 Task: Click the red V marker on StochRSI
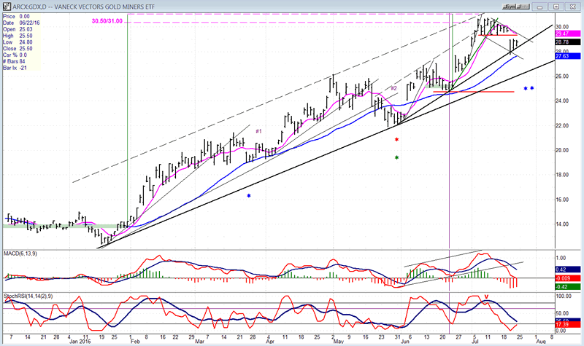486,296
